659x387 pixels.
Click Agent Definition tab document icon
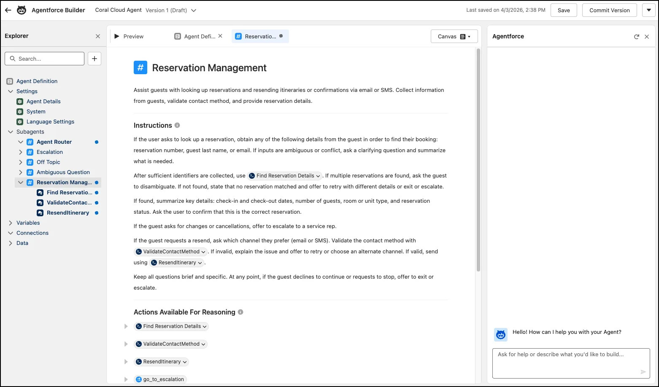tap(178, 36)
